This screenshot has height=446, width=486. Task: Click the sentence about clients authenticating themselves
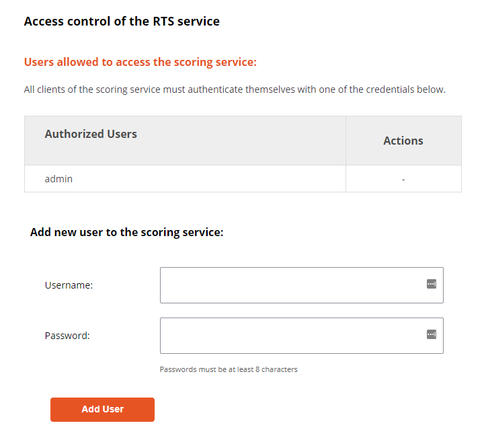(235, 89)
